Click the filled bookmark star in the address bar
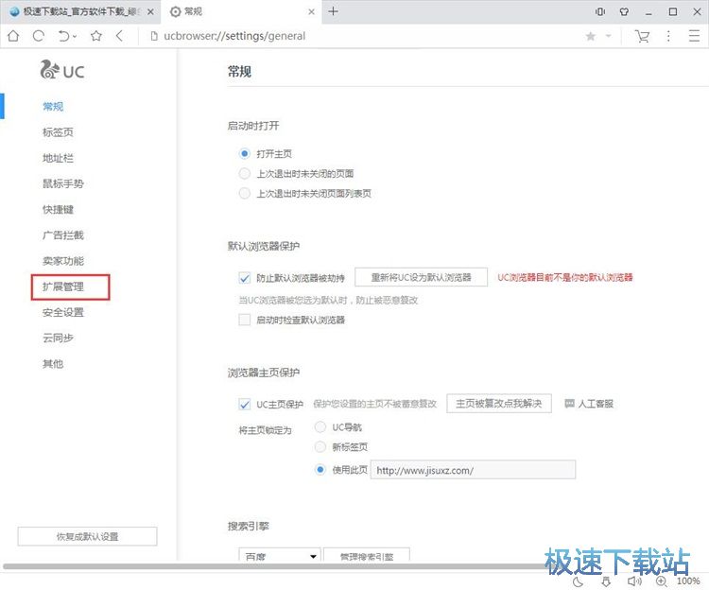Image resolution: width=709 pixels, height=590 pixels. point(591,36)
